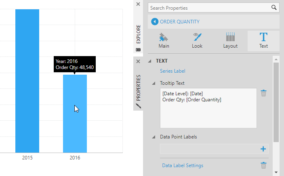Close the Explore panel with X
The width and height of the screenshot is (284, 176).
click(138, 4)
